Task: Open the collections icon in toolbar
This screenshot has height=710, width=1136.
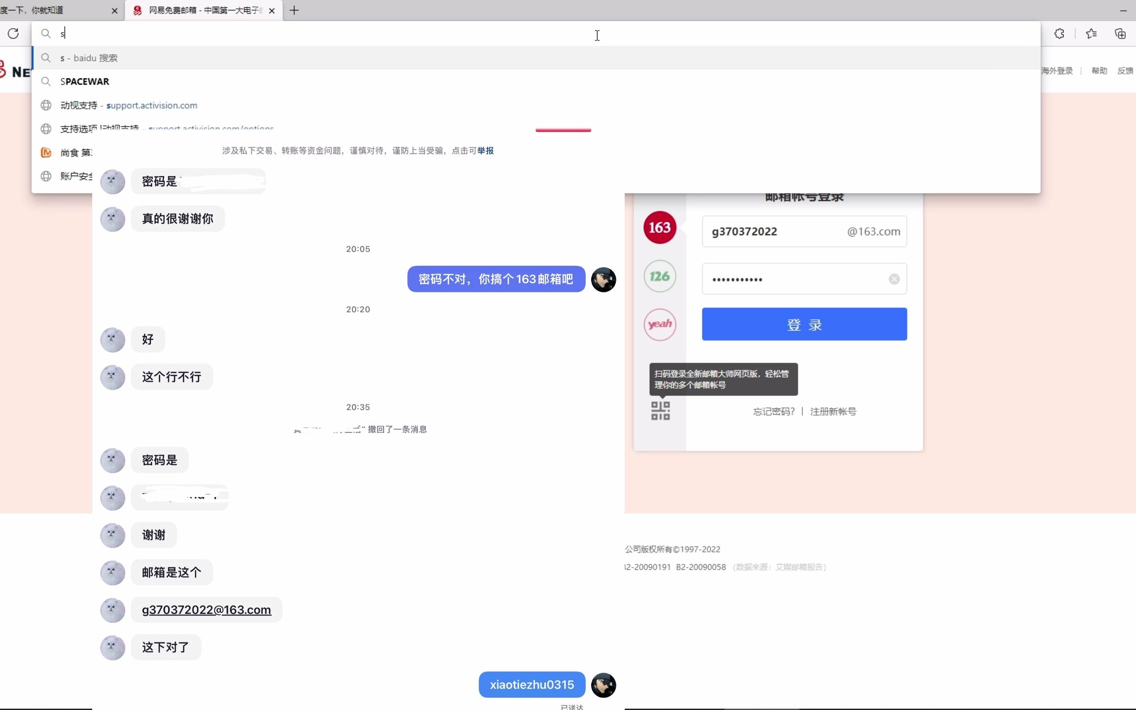Action: tap(1120, 34)
